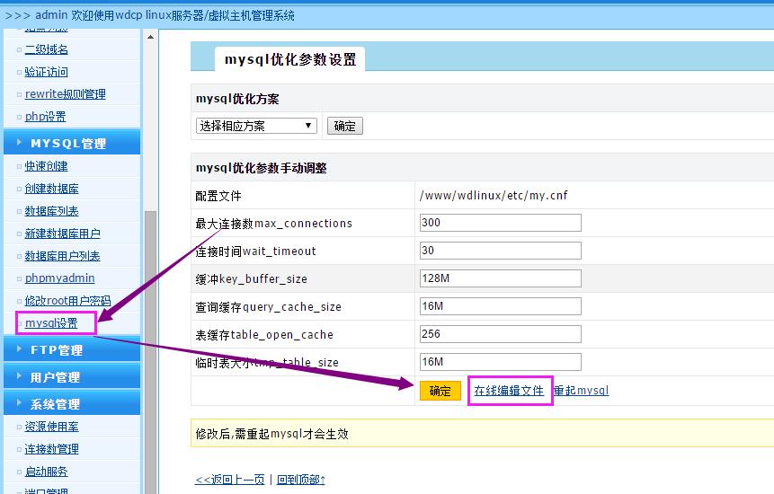
Task: Open the phpmyadmin sidebar link
Action: pos(59,278)
